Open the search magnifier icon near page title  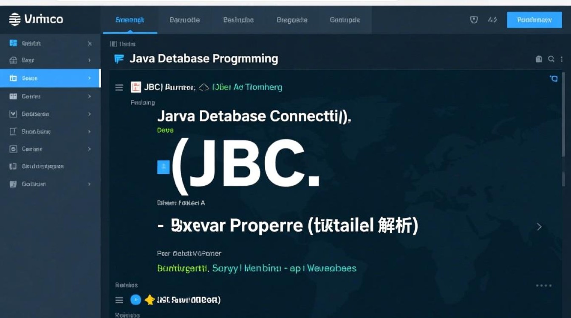pyautogui.click(x=551, y=59)
